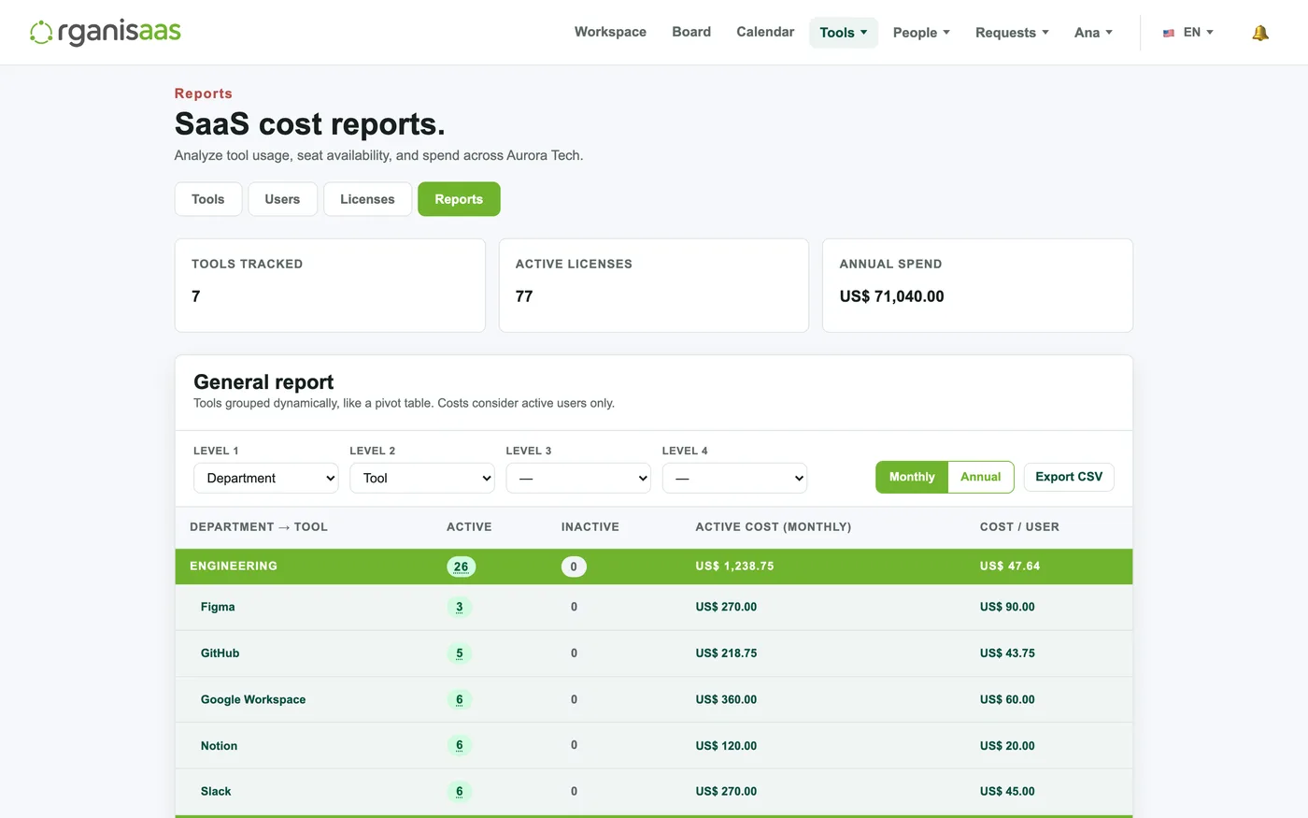Open Workspace in the top navigation
This screenshot has width=1308, height=818.
(x=610, y=32)
